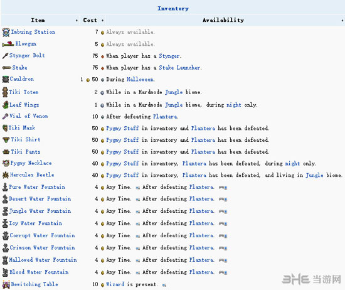Follow the Stake Launcher link

click(179, 68)
